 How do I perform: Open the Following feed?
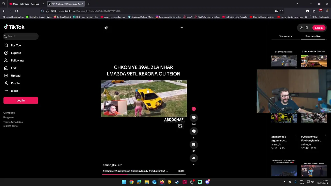tap(17, 60)
